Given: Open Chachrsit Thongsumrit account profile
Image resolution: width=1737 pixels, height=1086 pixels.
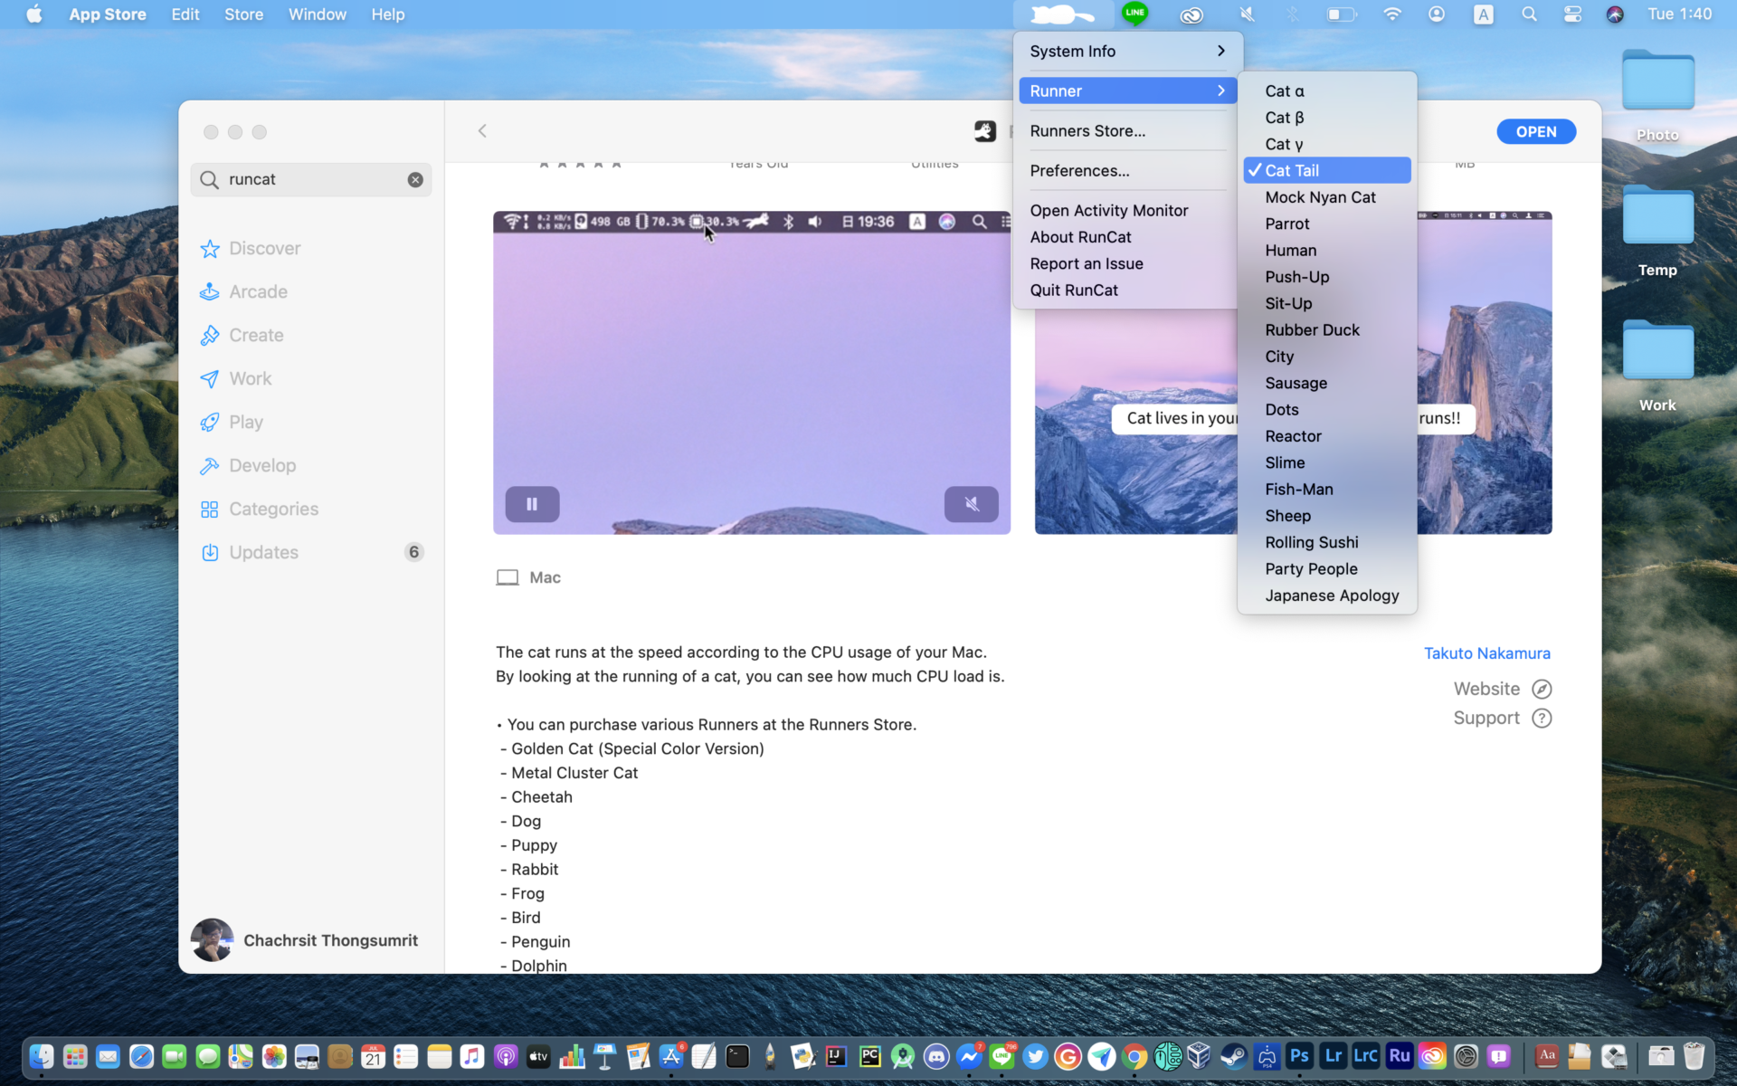Looking at the screenshot, I should coord(305,940).
